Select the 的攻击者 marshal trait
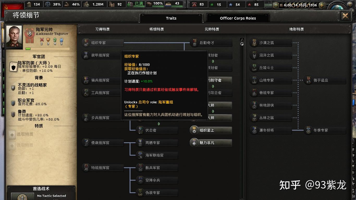The height and width of the screenshot is (200, 356). (x=220, y=93)
